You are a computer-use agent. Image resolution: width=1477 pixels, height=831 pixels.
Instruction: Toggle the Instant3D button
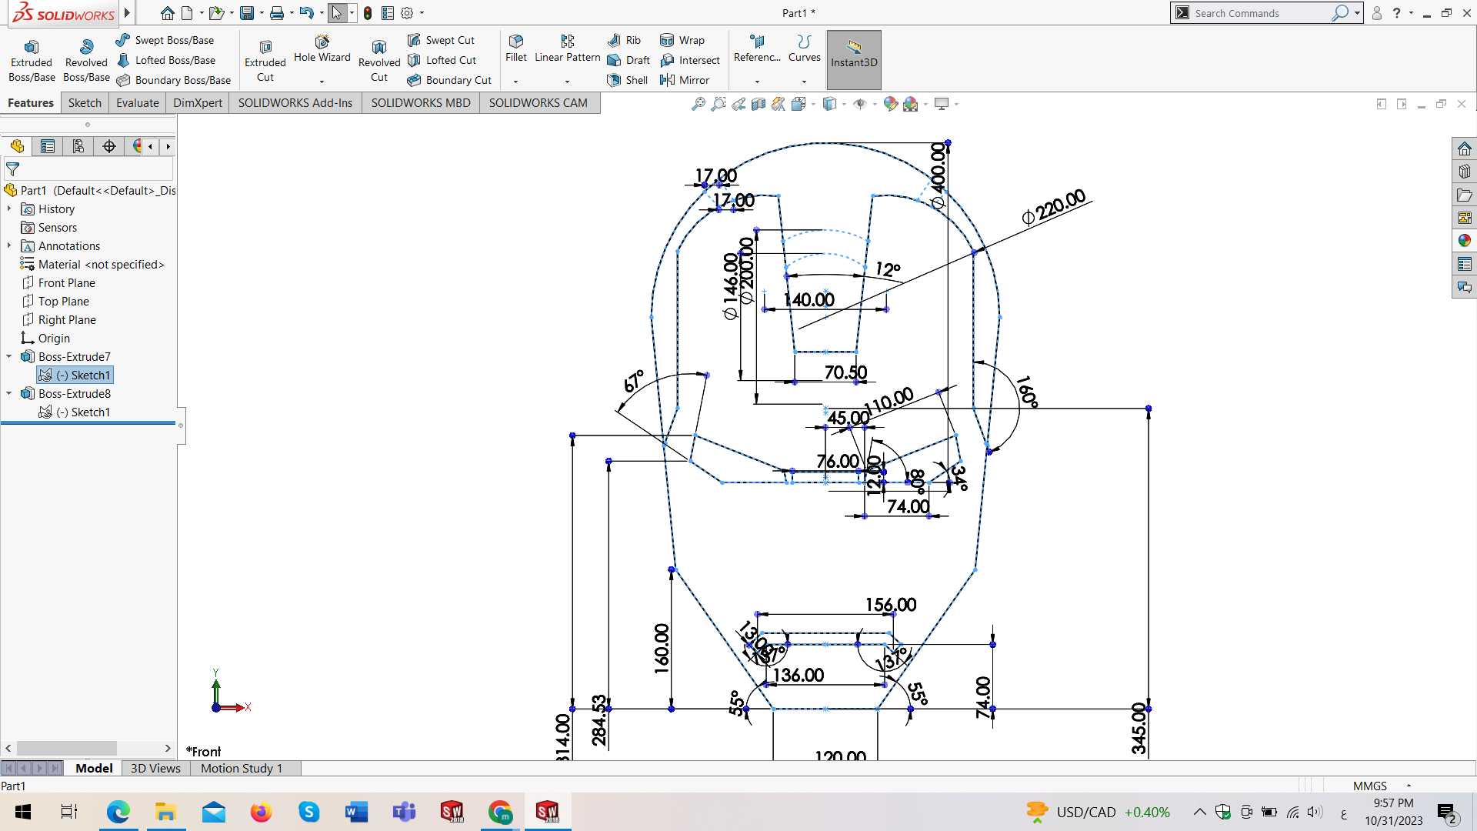pyautogui.click(x=854, y=59)
